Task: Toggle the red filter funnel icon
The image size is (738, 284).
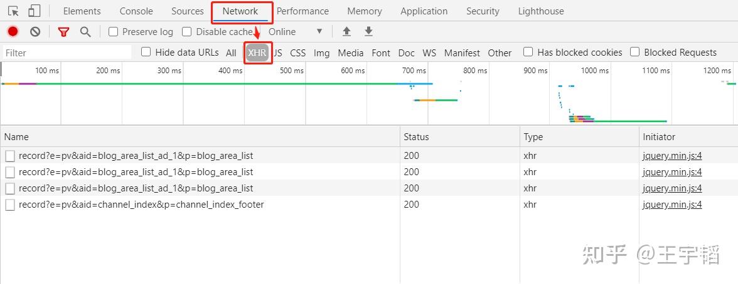Action: tap(63, 31)
